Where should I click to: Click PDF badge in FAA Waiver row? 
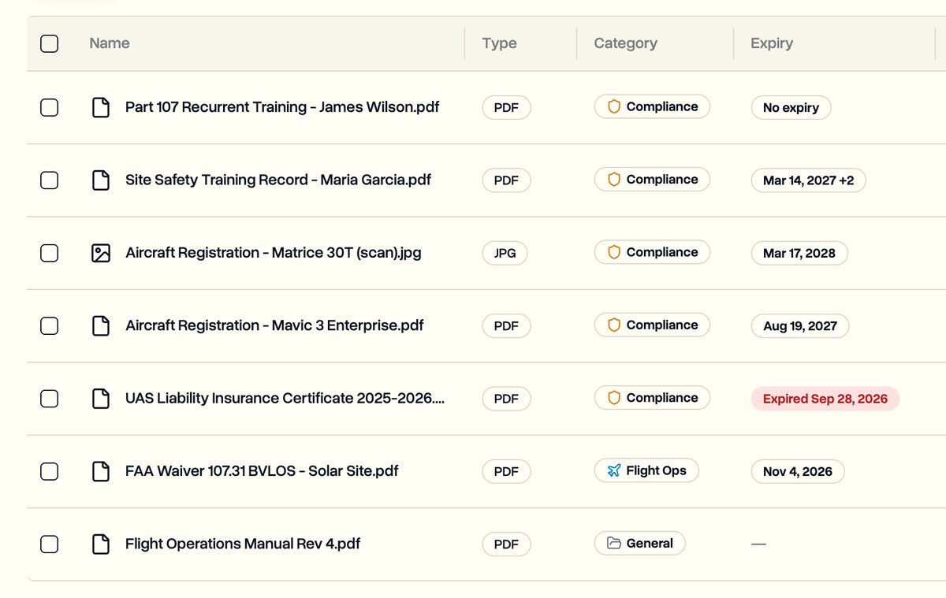click(x=506, y=471)
